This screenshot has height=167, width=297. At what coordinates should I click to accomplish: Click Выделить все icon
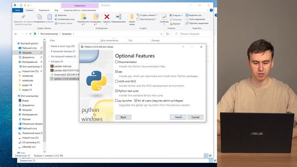[x=187, y=15]
